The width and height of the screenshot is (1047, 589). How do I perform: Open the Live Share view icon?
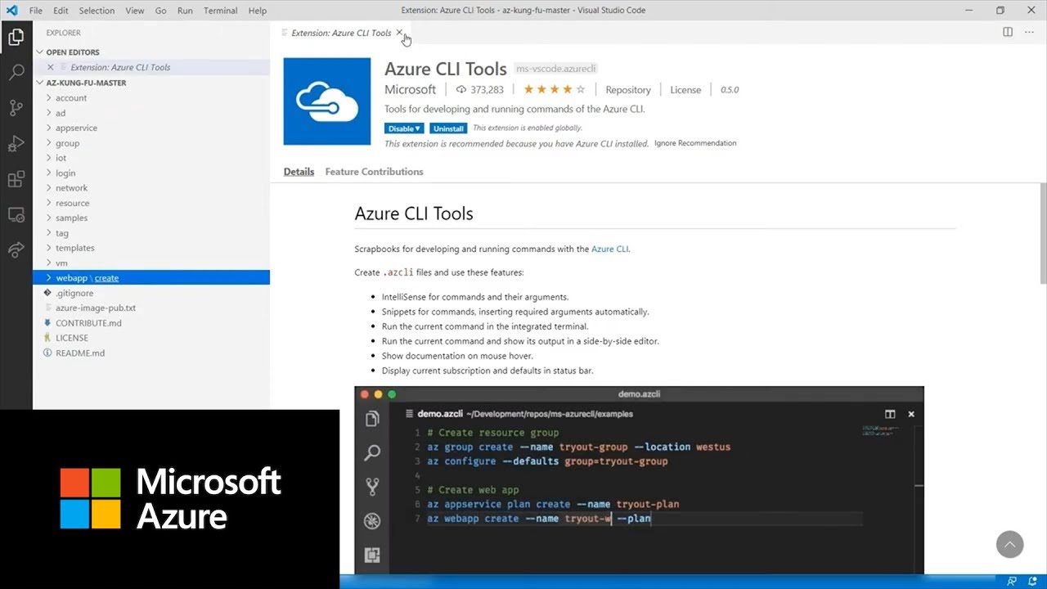tap(16, 250)
